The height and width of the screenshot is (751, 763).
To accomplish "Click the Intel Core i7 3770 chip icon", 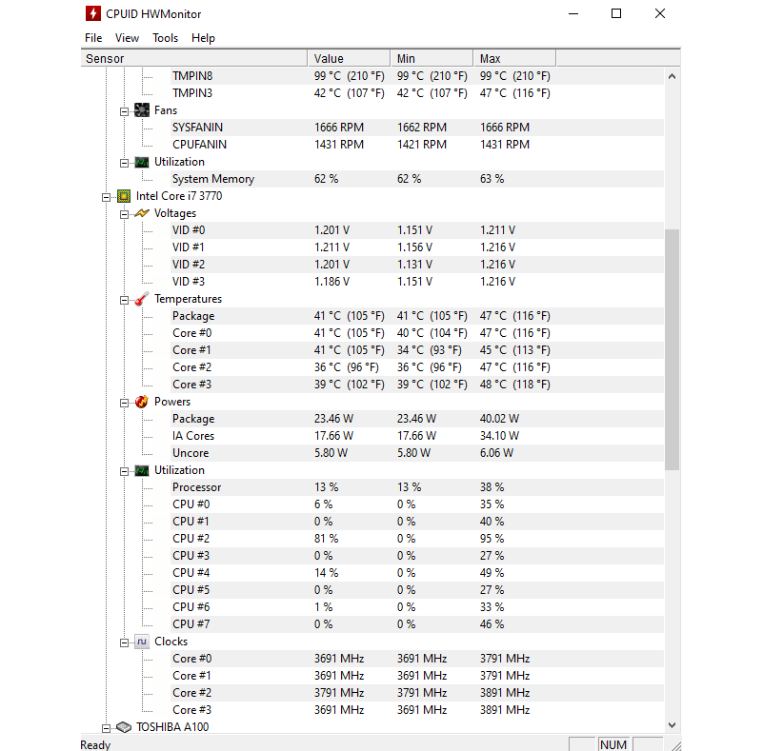I will pos(124,196).
